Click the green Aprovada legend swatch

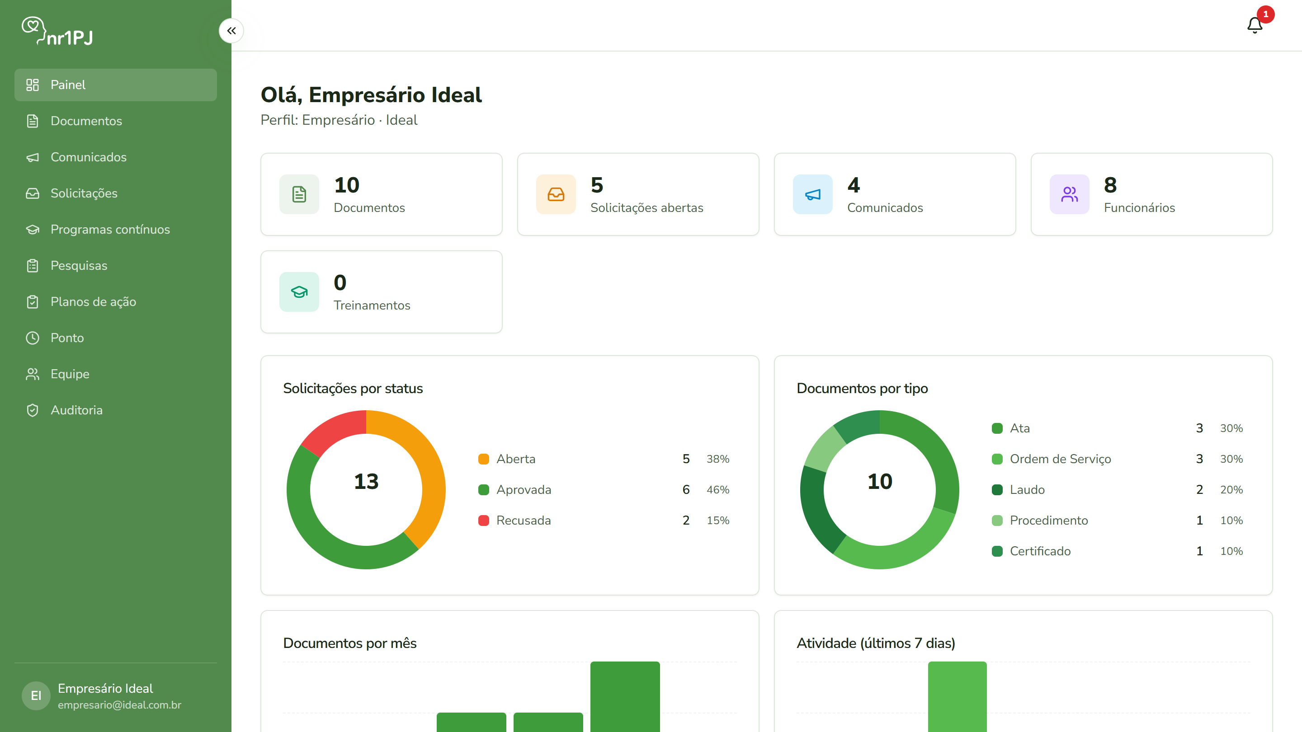[x=484, y=489]
